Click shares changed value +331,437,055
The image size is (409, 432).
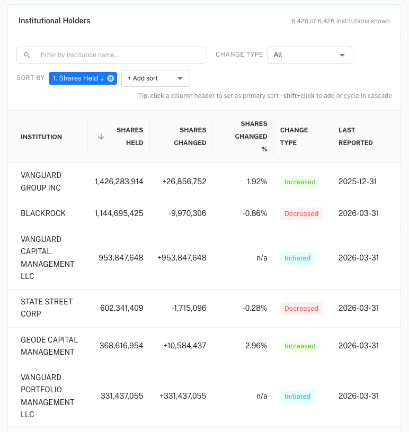tap(183, 396)
